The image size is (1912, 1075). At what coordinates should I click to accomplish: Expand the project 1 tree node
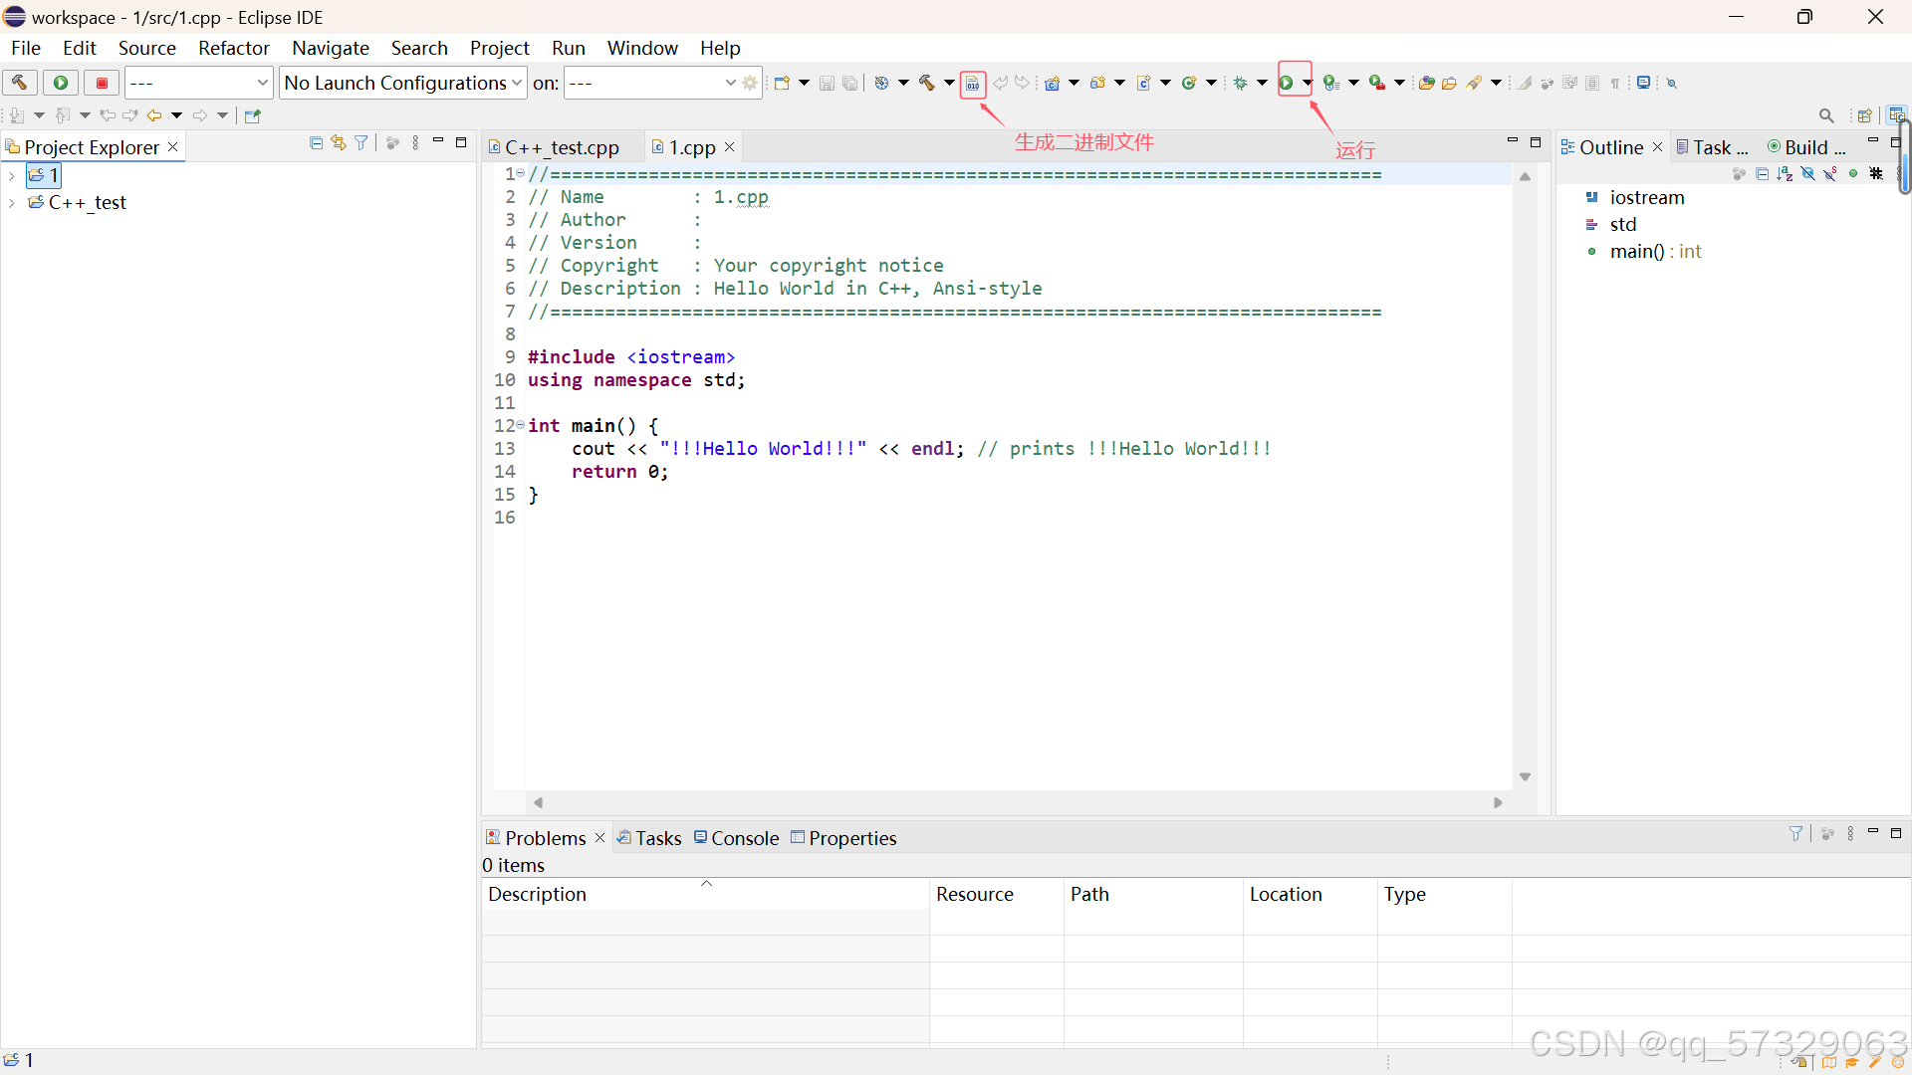point(11,176)
